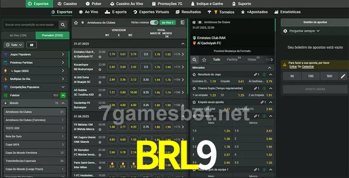Favorite the Chance Dupla market

tap(194, 88)
